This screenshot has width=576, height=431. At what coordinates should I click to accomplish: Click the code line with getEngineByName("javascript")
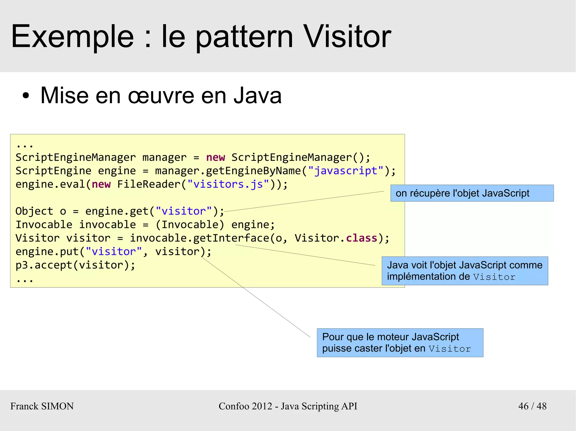click(206, 171)
